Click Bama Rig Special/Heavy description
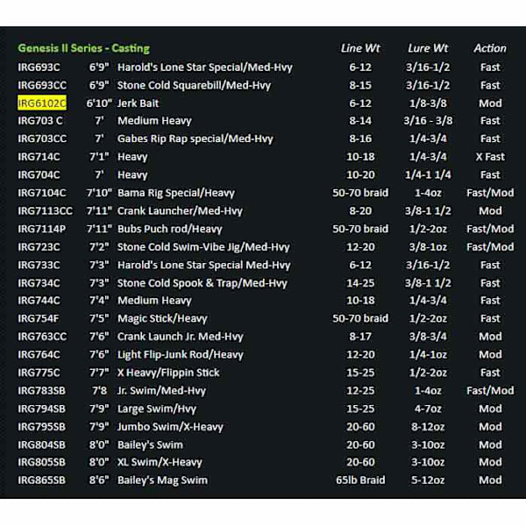This screenshot has height=526, width=526. (176, 193)
